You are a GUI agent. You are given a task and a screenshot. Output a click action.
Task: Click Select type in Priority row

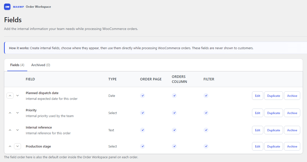(x=112, y=113)
